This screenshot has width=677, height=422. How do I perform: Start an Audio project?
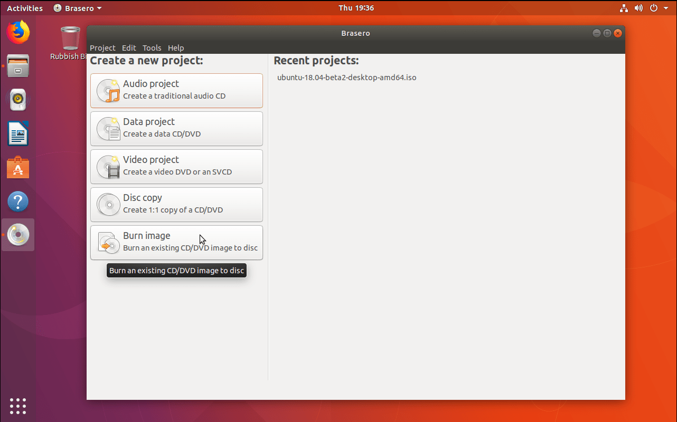176,91
